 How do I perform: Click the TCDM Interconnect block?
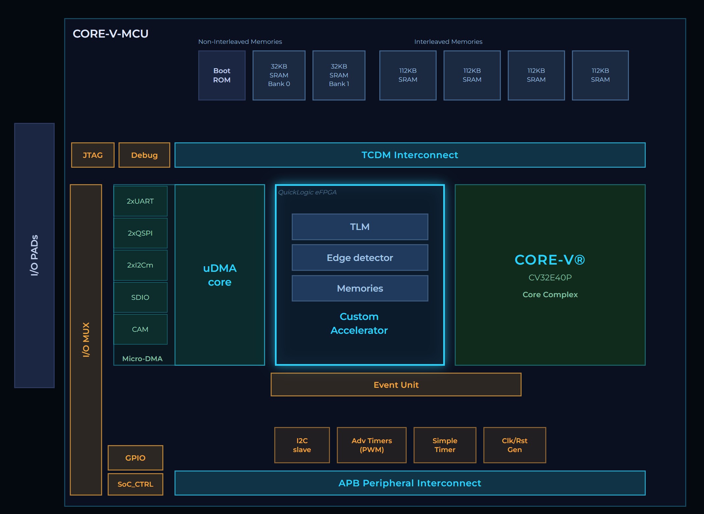tap(410, 155)
